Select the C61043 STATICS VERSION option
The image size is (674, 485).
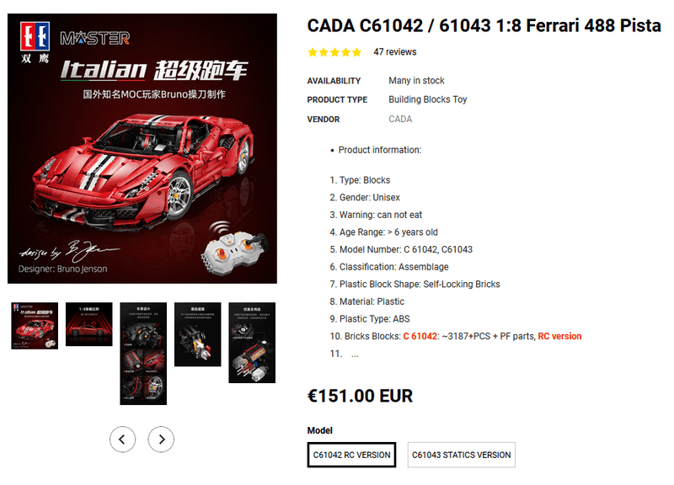click(x=461, y=455)
